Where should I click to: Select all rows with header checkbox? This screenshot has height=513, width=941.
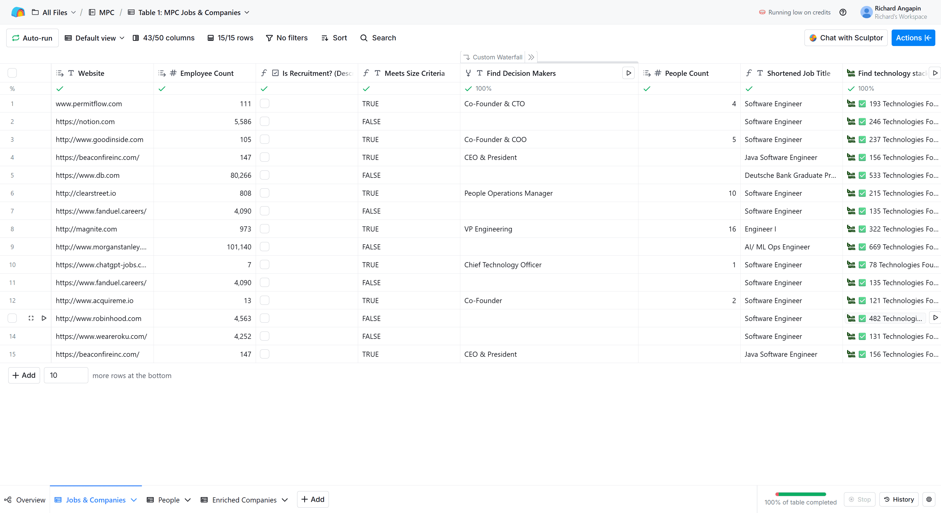[x=12, y=73]
